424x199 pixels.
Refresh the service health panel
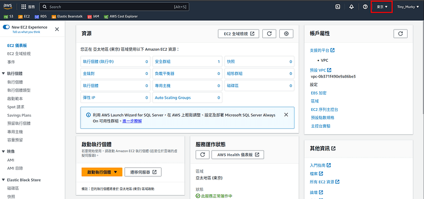click(x=202, y=155)
